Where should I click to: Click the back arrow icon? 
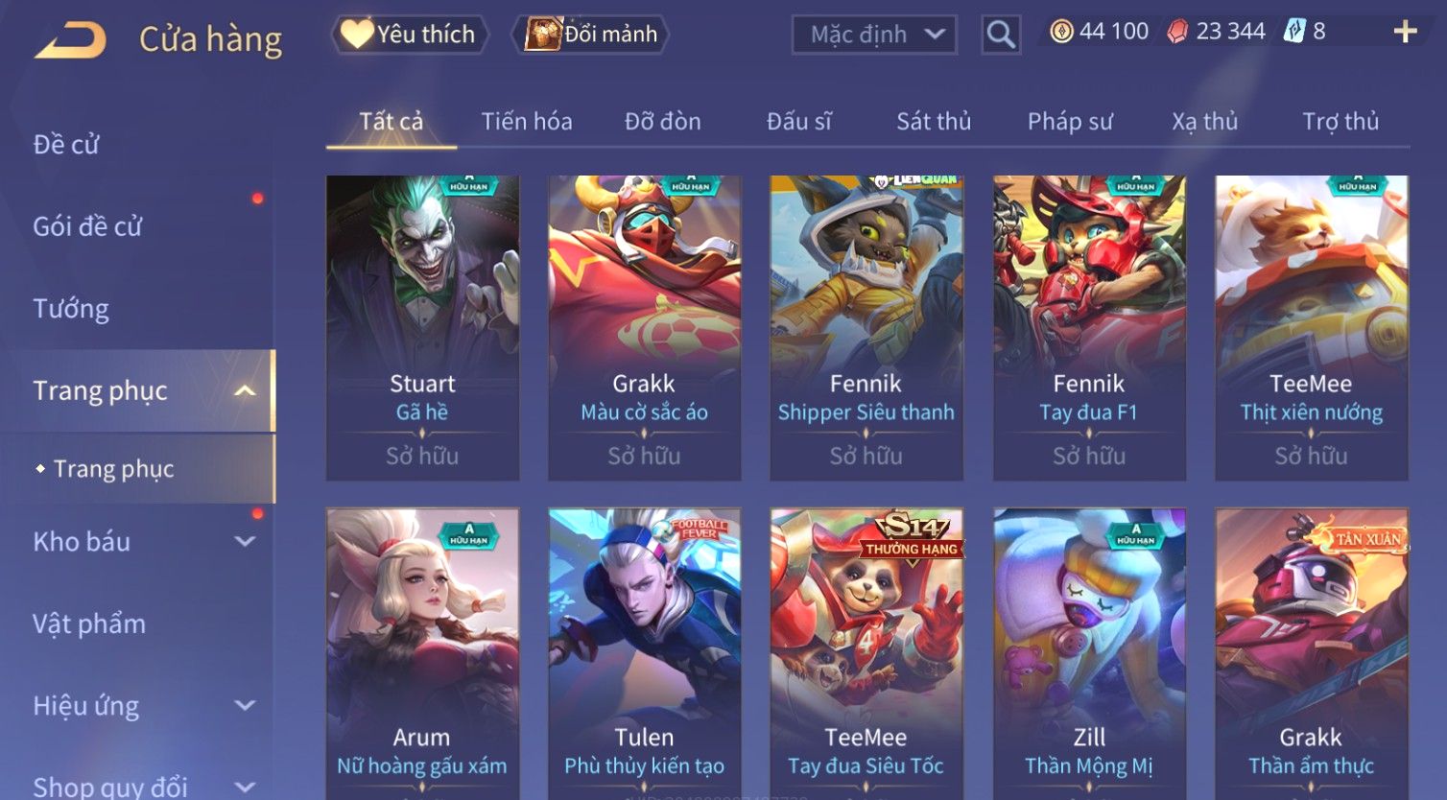[70, 39]
